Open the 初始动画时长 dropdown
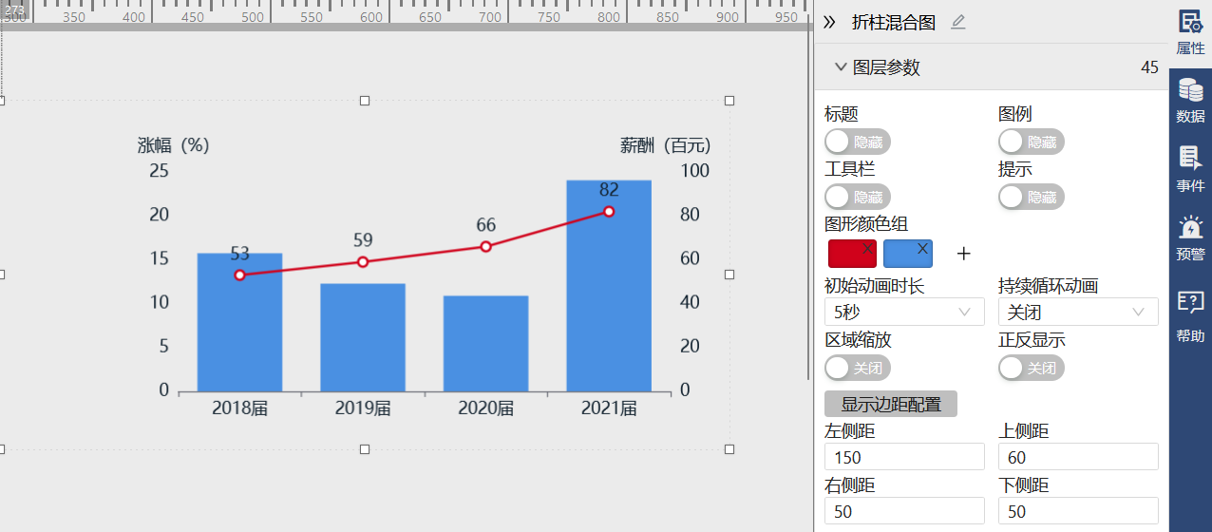Viewport: 1212px width, 532px height. point(903,312)
